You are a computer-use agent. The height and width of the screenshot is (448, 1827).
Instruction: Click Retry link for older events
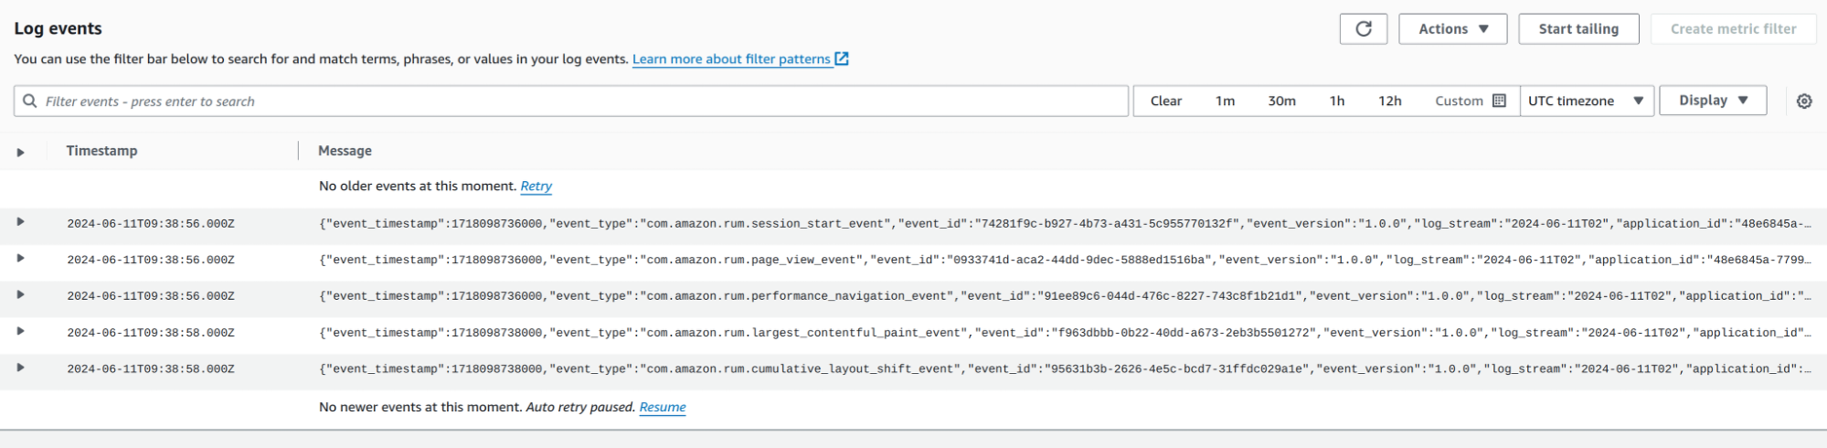[536, 187]
